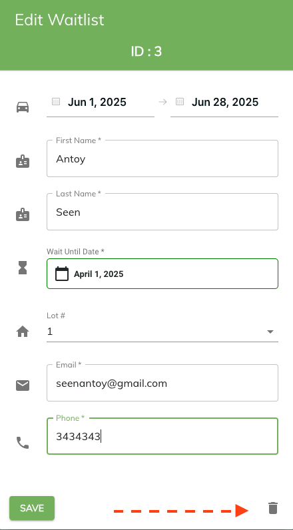Viewport: 293px width, 530px height.
Task: Click the hourglass icon next to Wait Until Date
Action: click(x=23, y=268)
